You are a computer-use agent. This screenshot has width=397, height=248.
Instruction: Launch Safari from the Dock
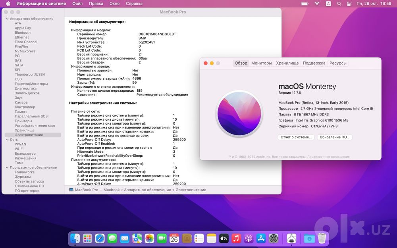(100, 238)
